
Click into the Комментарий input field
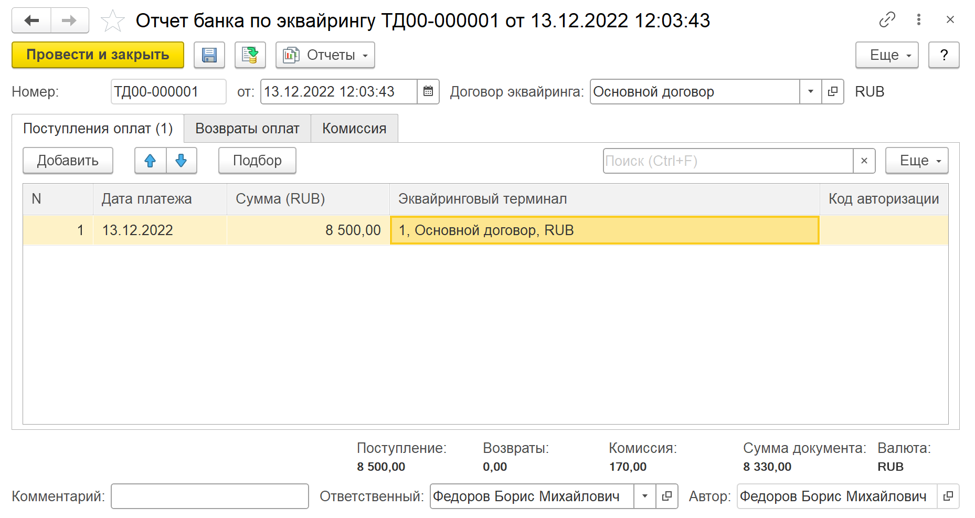209,496
